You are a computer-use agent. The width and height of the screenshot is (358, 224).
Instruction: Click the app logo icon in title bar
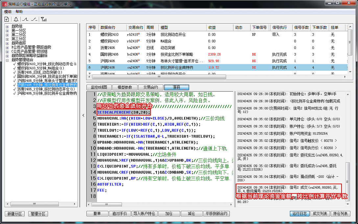[x=4, y=4]
